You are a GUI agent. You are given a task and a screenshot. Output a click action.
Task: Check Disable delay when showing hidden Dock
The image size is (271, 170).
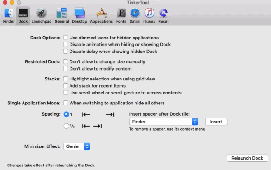coord(65,52)
